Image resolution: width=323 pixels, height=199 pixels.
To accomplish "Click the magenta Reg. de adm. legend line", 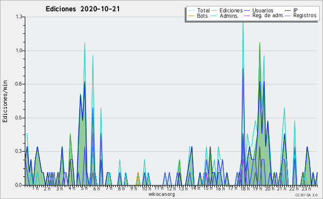I will [x=247, y=16].
